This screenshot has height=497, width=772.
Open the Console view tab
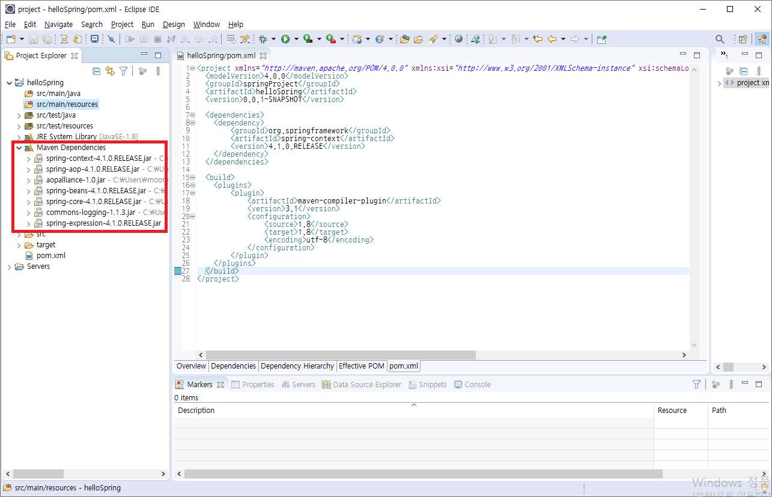[472, 384]
